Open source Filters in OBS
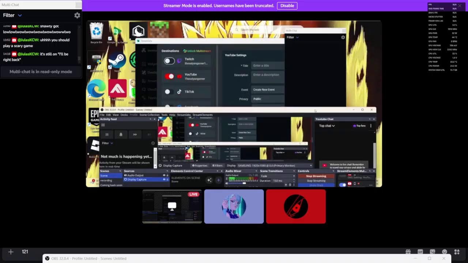The image size is (468, 263). tap(217, 165)
